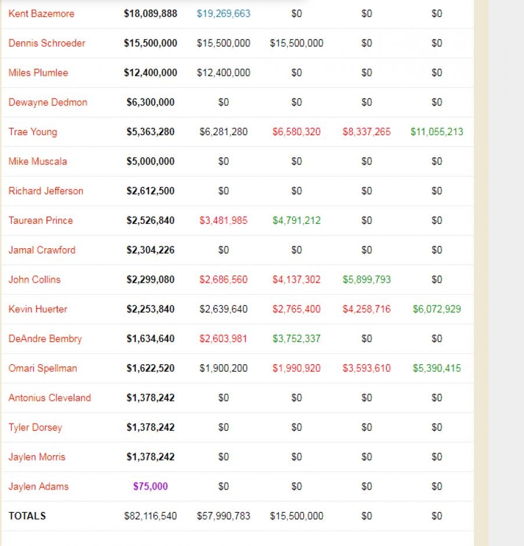Screen dimensions: 524x546
Task: Open Jaylen Morris's player page
Action: pyautogui.click(x=37, y=457)
